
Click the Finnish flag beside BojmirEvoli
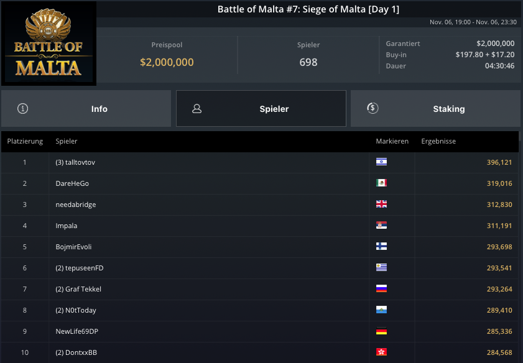(381, 247)
